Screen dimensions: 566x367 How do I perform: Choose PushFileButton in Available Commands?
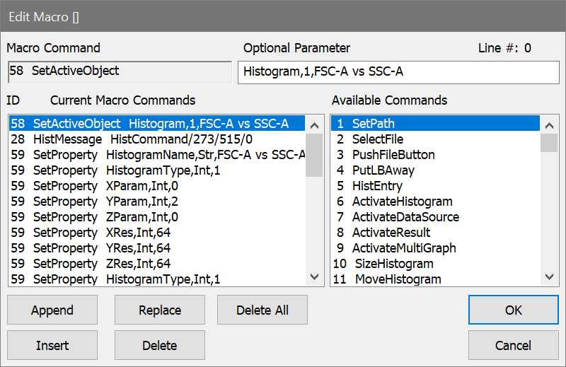[x=393, y=155]
